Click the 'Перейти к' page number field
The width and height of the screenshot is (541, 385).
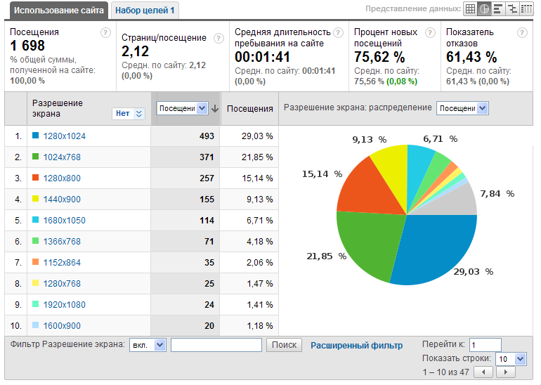click(x=485, y=344)
